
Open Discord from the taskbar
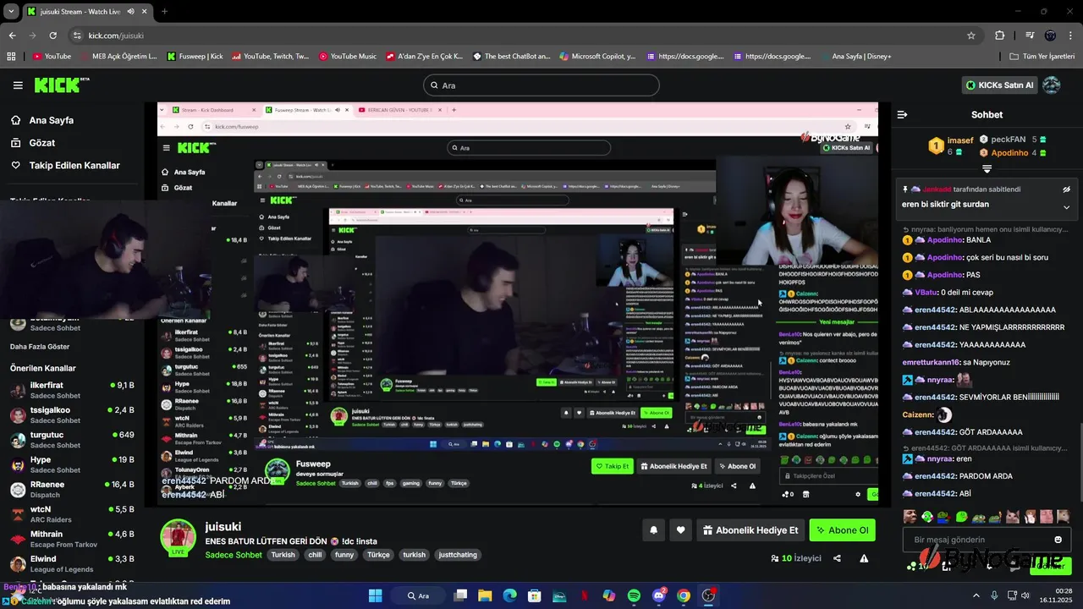click(659, 595)
